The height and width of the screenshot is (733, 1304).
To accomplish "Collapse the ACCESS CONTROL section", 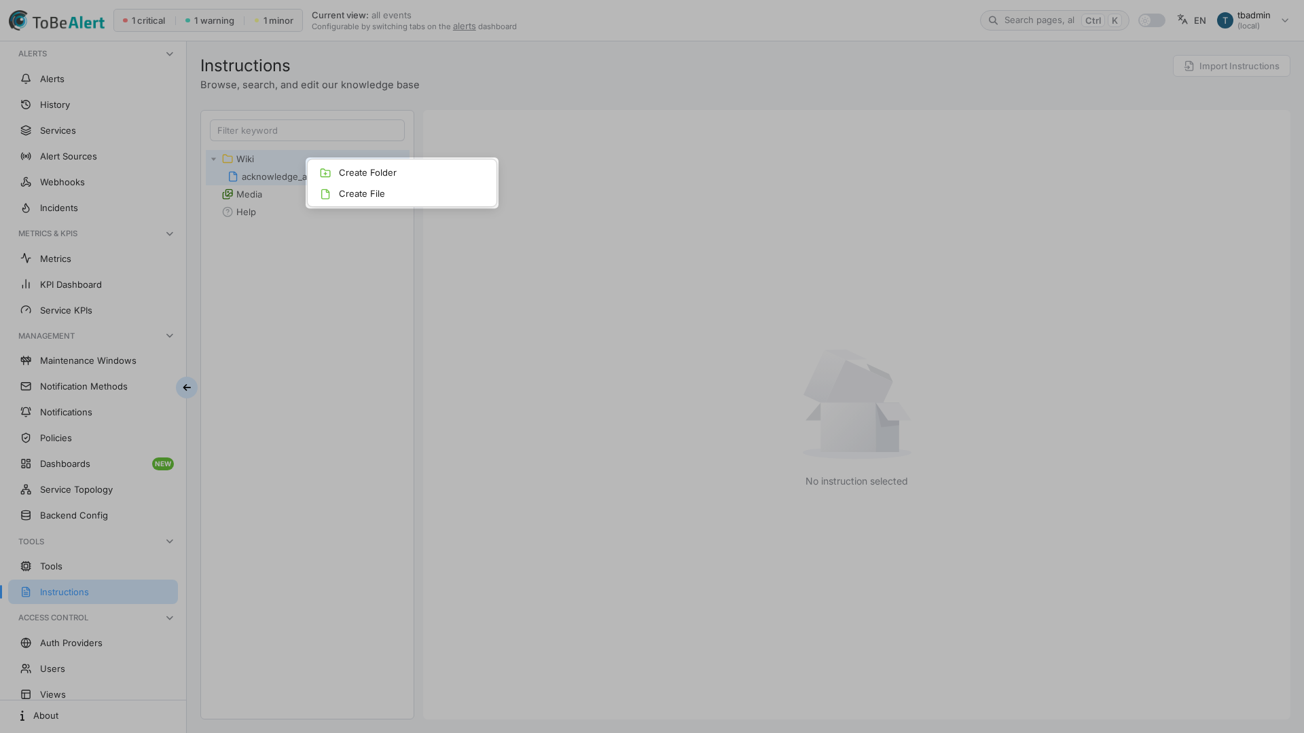I will tap(170, 618).
